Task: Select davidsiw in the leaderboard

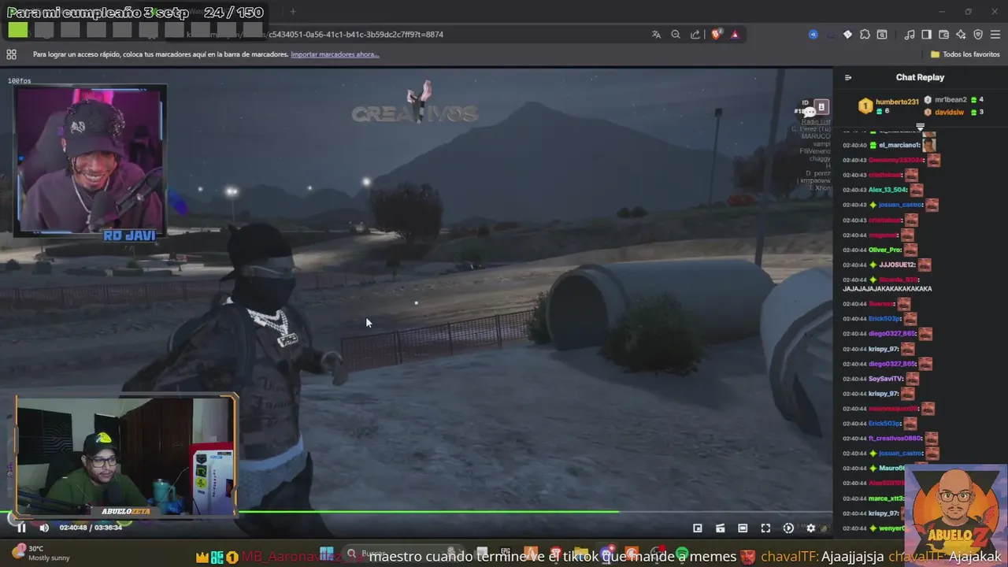Action: [x=950, y=112]
